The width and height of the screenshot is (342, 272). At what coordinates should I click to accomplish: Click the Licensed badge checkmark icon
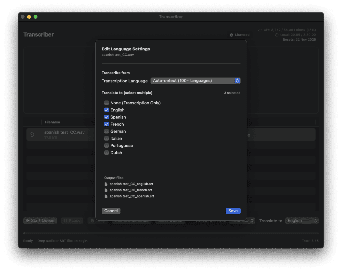pyautogui.click(x=231, y=35)
